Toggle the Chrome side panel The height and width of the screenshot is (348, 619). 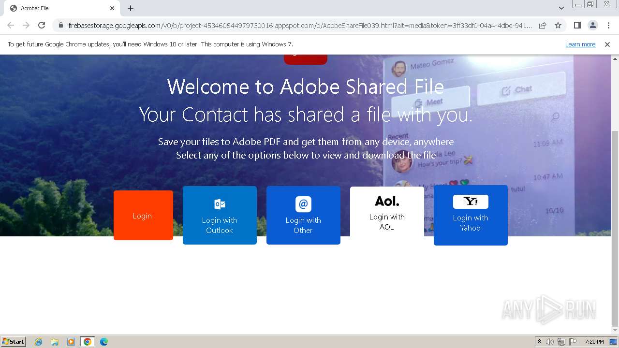pos(577,25)
